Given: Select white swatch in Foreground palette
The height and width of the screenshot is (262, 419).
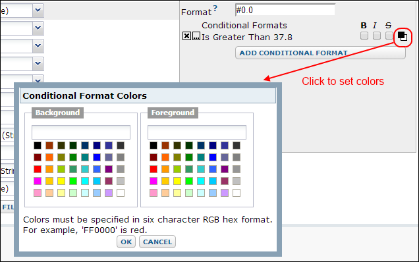Looking at the screenshot, I should point(237,193).
